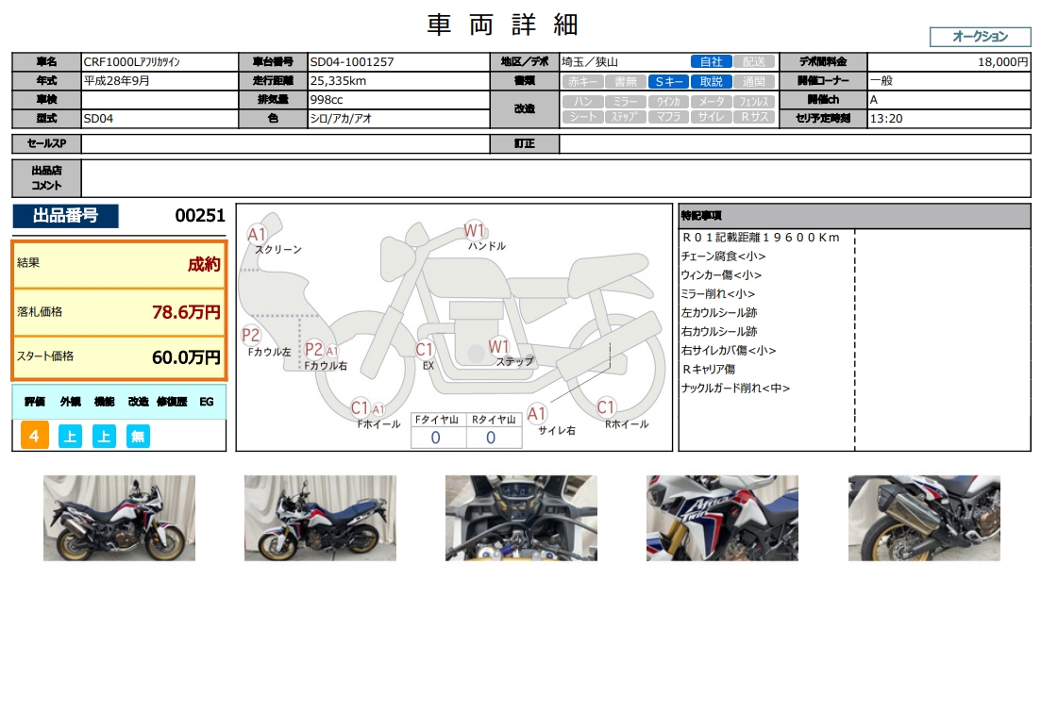This screenshot has width=1041, height=728.
Task: Toggle the Rサス modification tag
Action: coord(753,116)
